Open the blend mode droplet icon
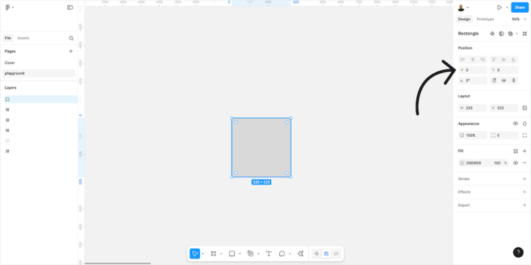531x265 pixels. pyautogui.click(x=525, y=124)
